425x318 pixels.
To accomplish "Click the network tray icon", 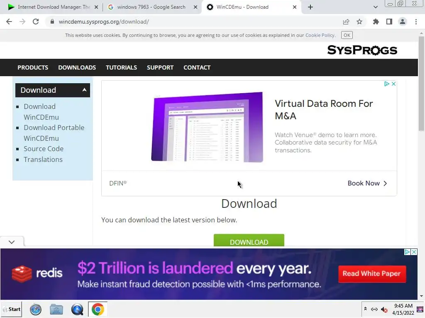I will (374, 309).
